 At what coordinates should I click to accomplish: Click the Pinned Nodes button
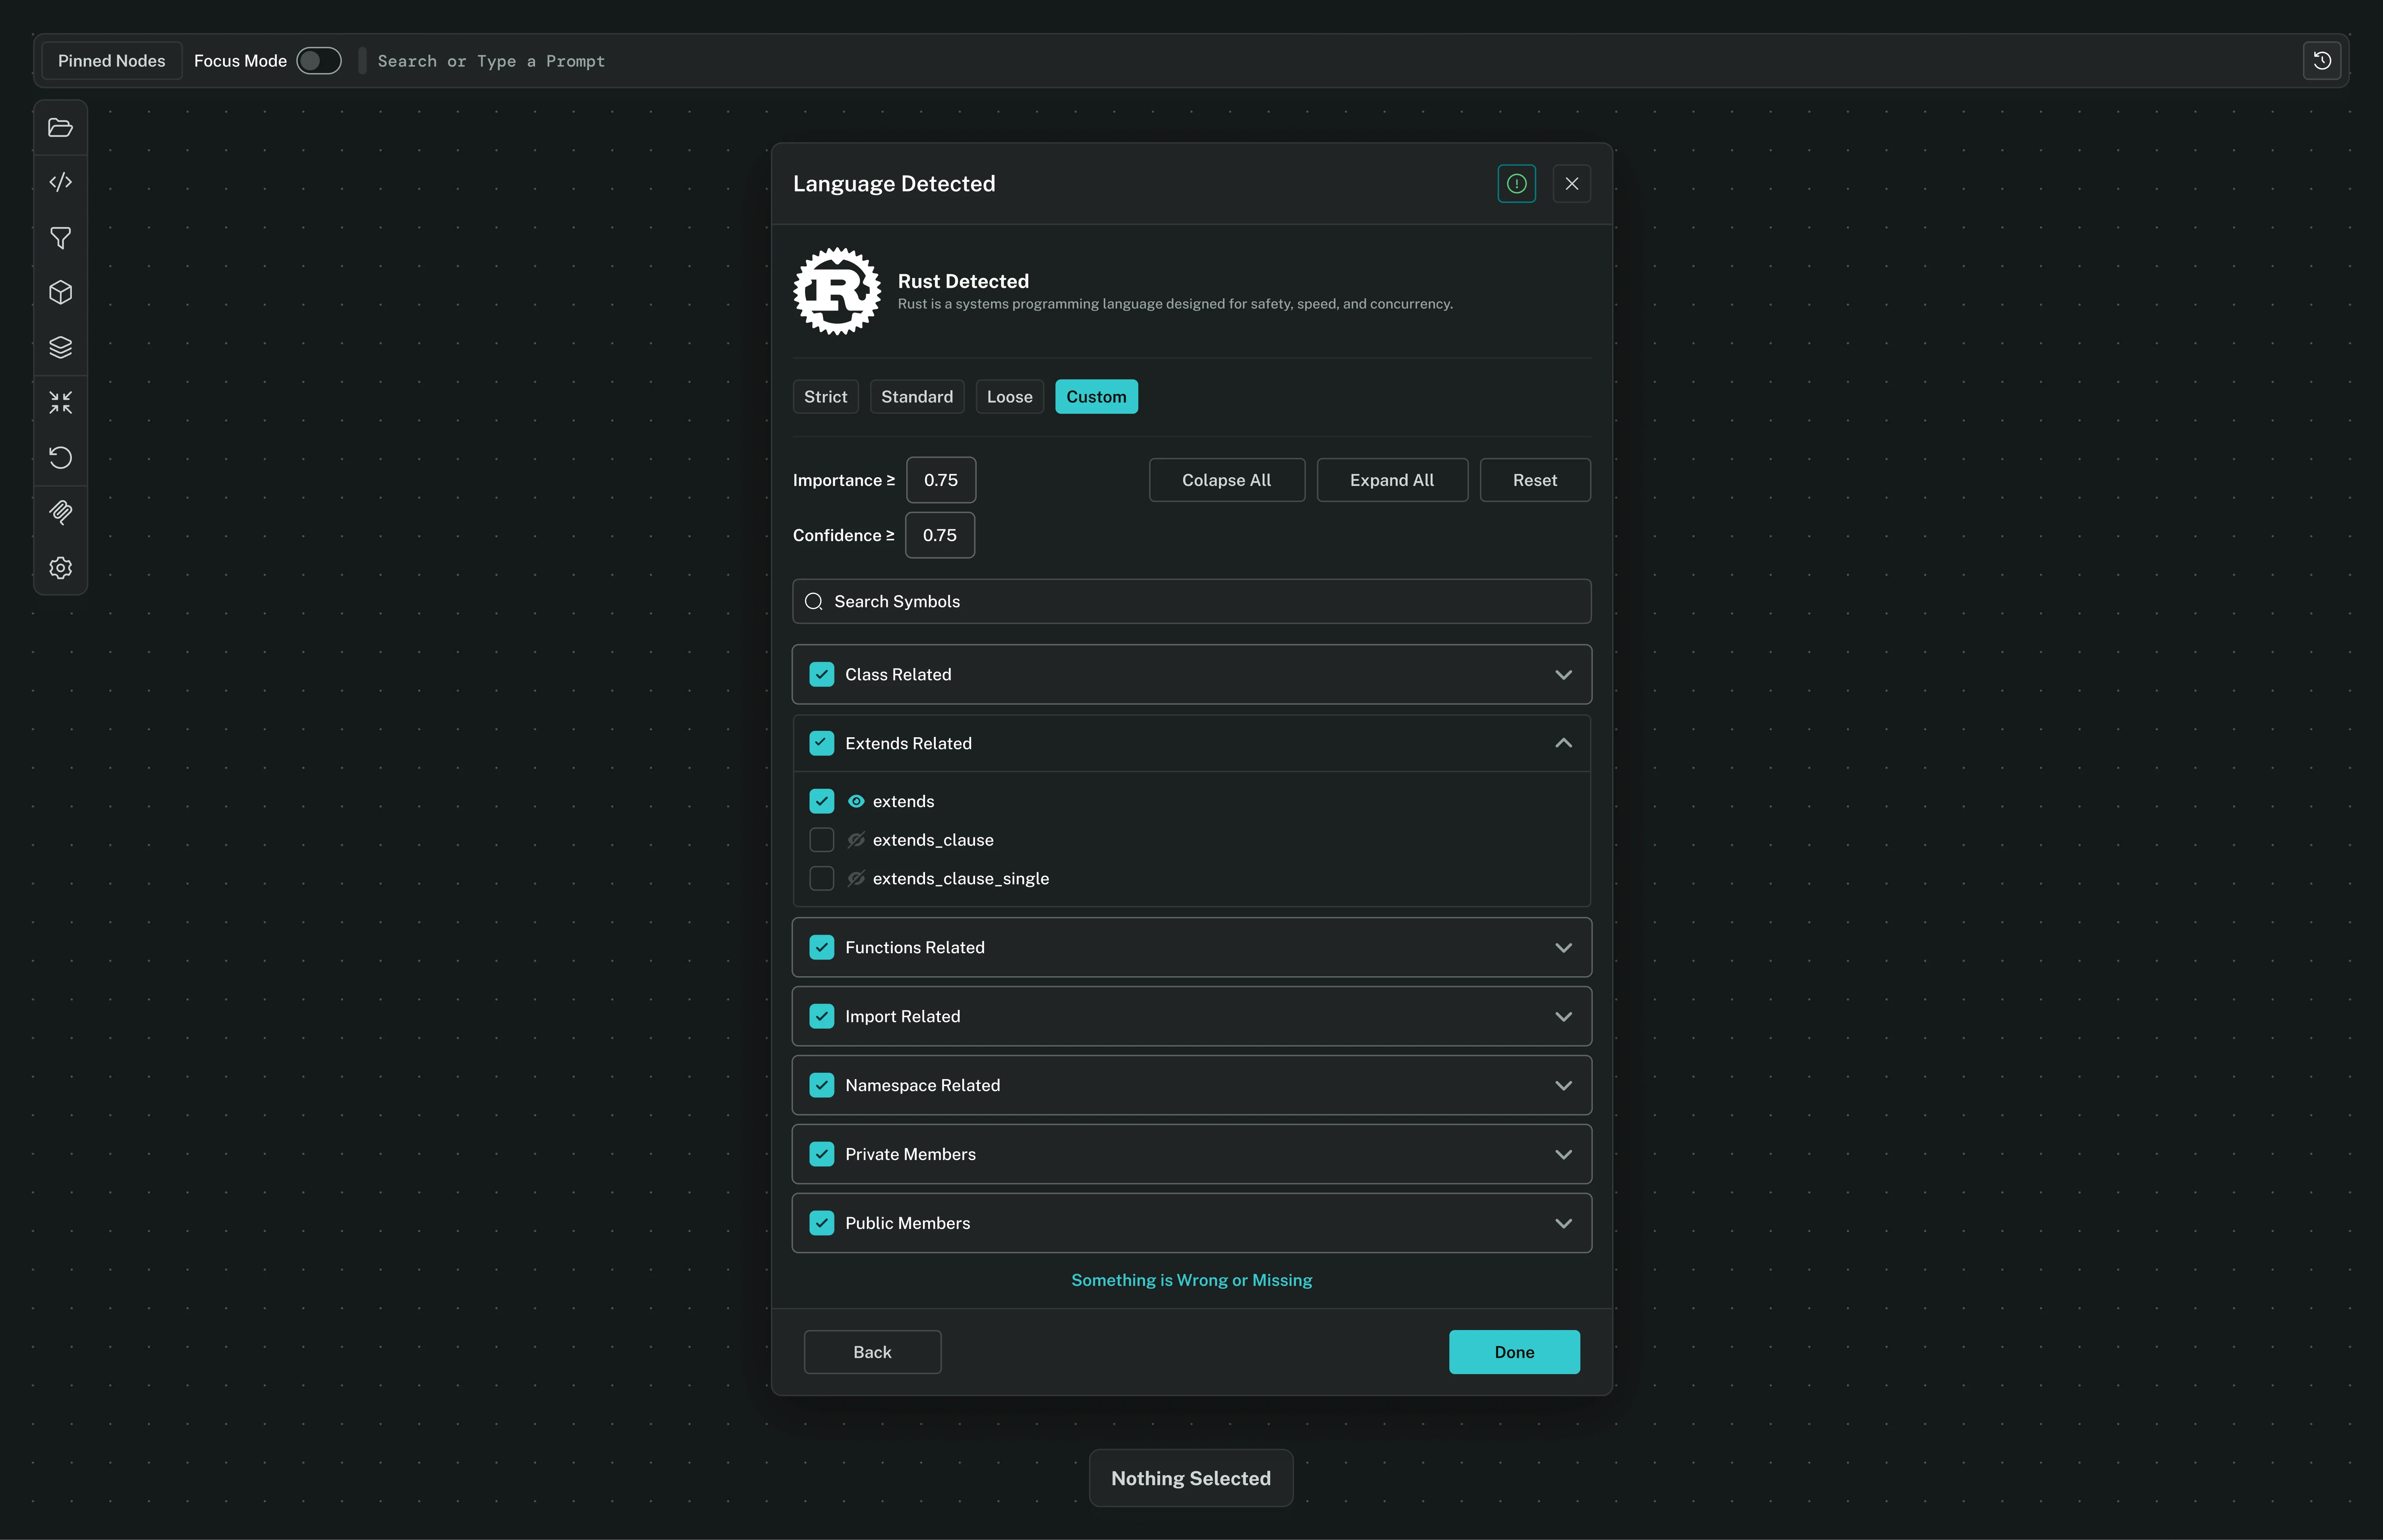pyautogui.click(x=112, y=61)
